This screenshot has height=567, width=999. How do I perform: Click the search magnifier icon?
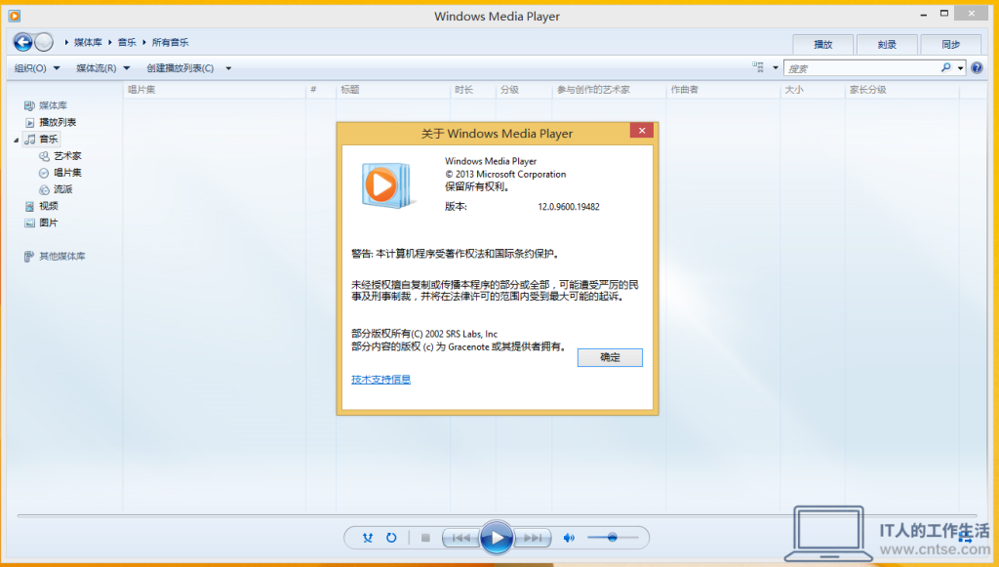pyautogui.click(x=946, y=67)
